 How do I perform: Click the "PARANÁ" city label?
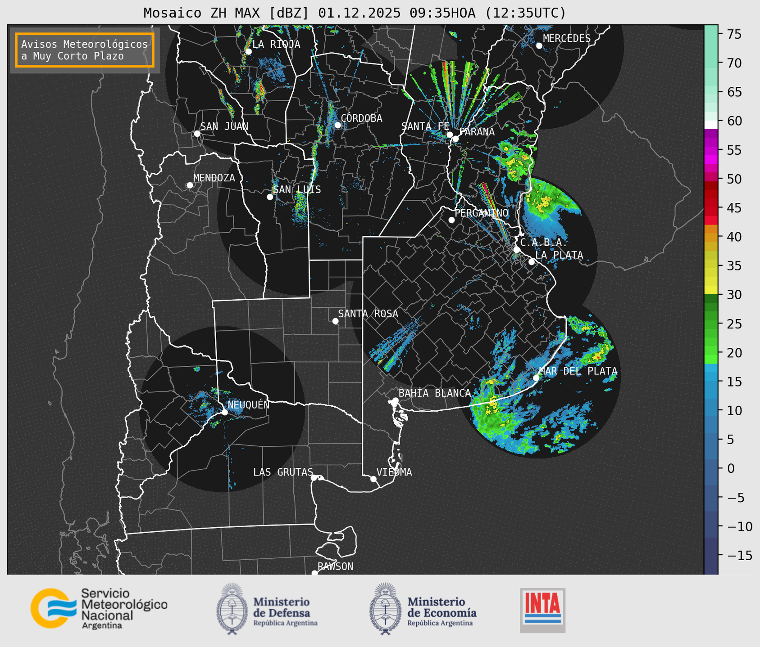tap(477, 132)
